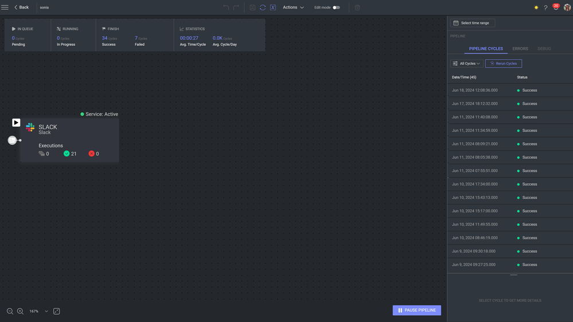573x322 pixels.
Task: Select cycle Jun 10, 2024 08:46:19
Action: [x=510, y=238]
